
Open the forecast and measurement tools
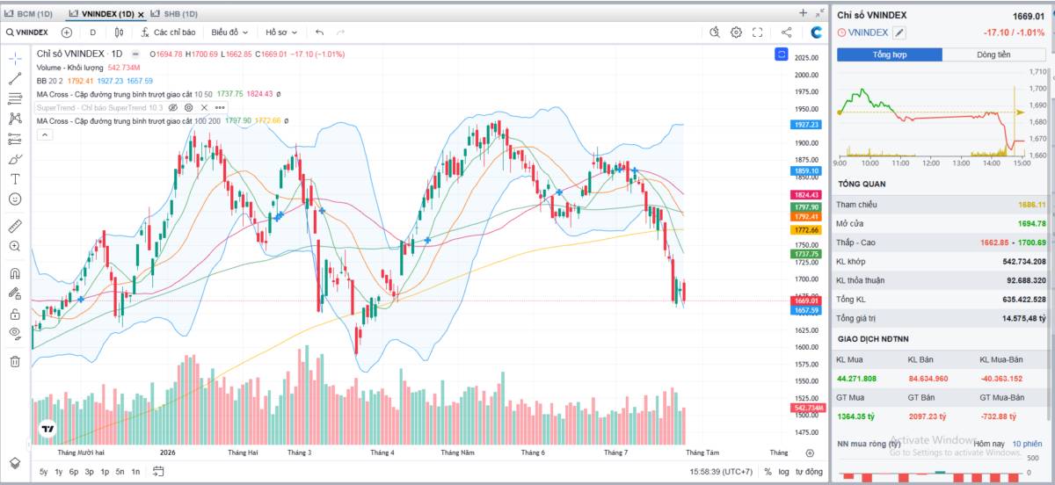(15, 139)
